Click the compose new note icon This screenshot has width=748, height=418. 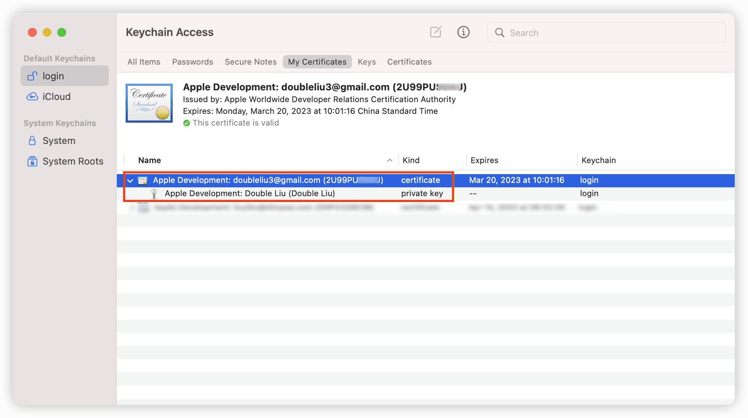click(436, 32)
